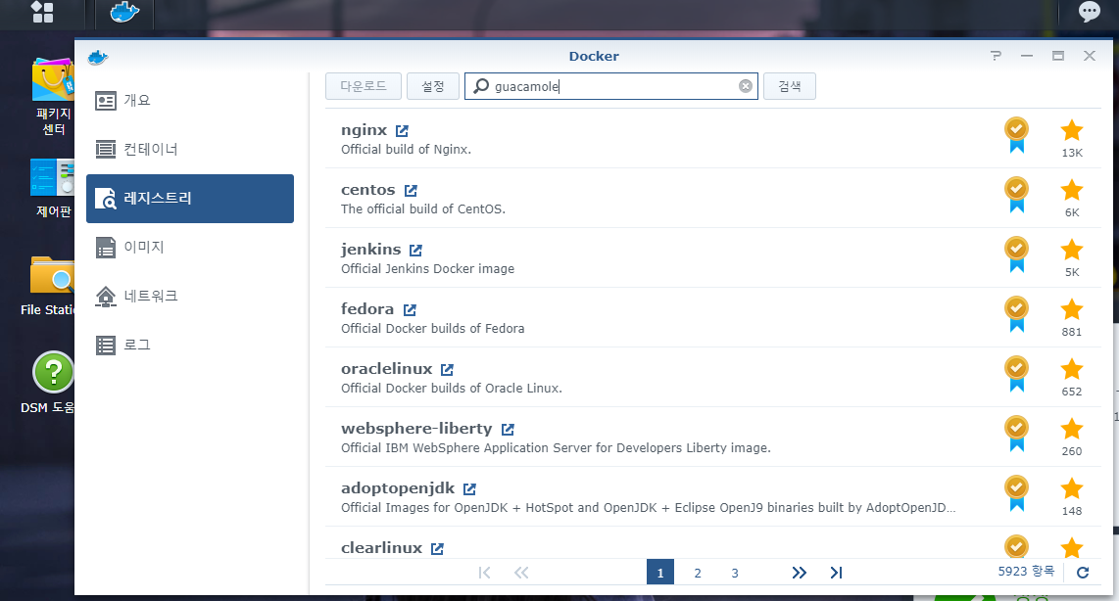Click the star icon on fedora row
This screenshot has width=1119, height=601.
(1071, 309)
